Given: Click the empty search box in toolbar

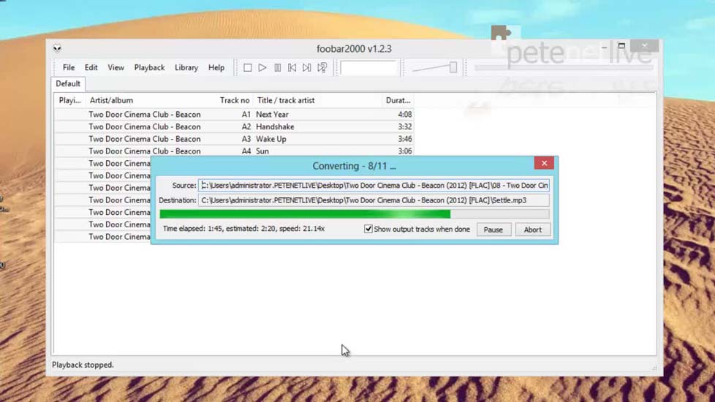Looking at the screenshot, I should coord(368,68).
